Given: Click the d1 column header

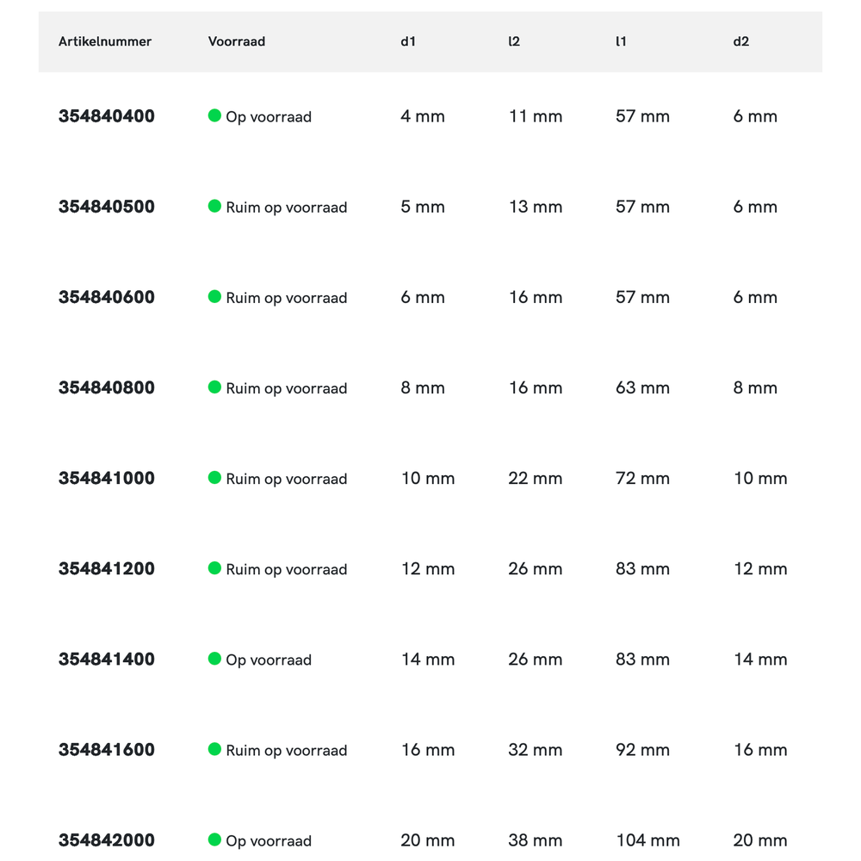Looking at the screenshot, I should [x=408, y=41].
